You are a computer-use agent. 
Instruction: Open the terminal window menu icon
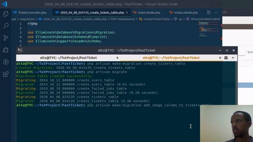[20, 50]
